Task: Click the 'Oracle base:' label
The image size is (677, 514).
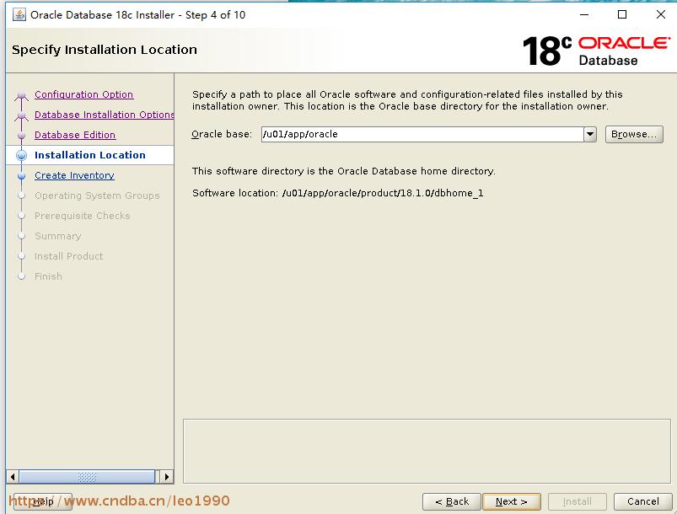Action: tap(222, 134)
